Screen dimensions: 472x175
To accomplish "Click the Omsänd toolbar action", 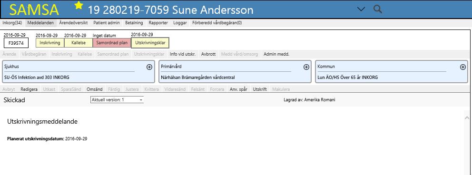I will click(x=95, y=89).
